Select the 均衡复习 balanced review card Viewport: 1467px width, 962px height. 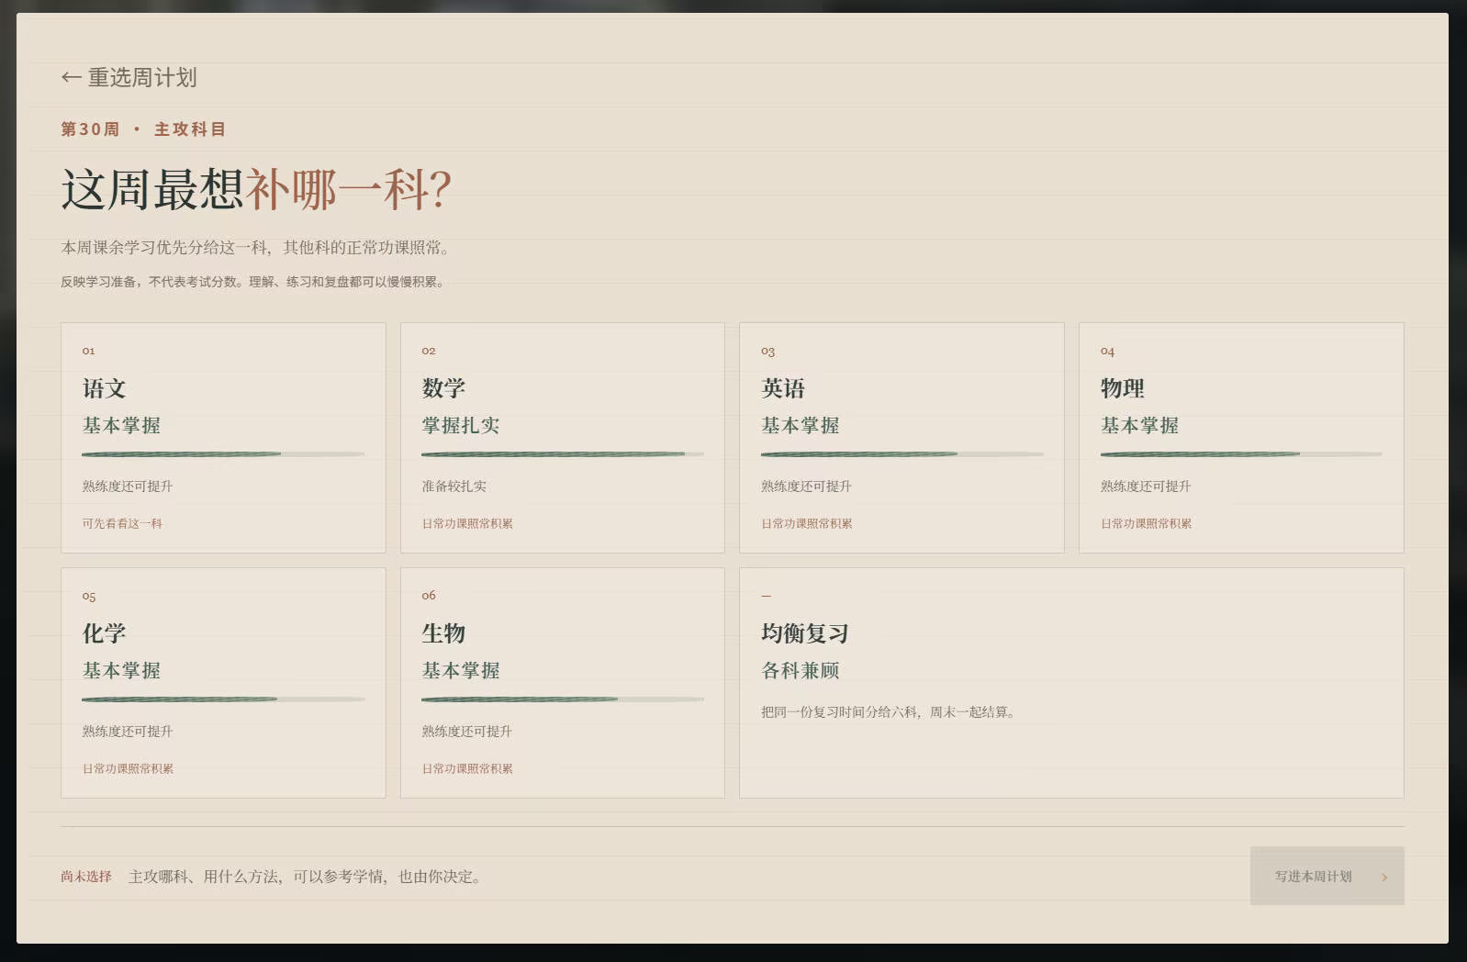pyautogui.click(x=1071, y=683)
